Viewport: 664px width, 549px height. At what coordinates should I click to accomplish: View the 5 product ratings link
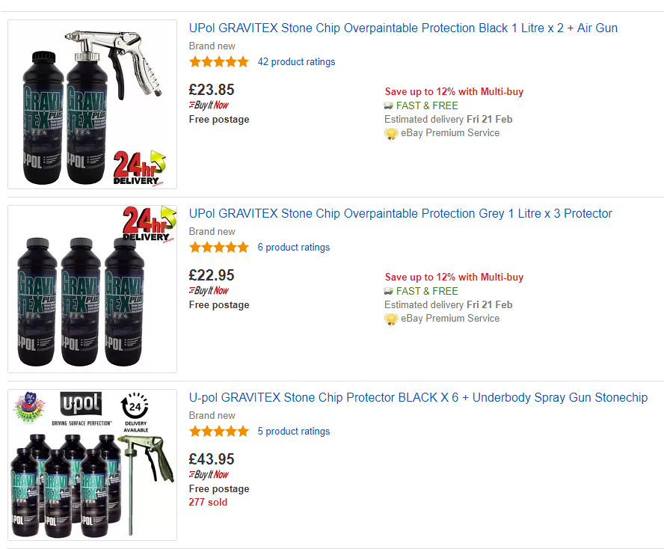[x=293, y=432]
